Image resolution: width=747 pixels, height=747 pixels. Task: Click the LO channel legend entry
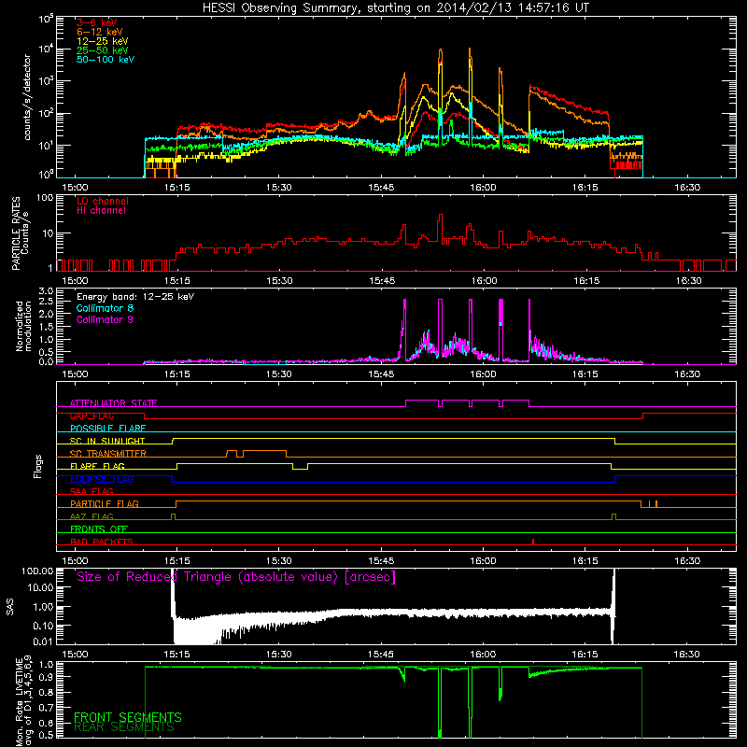coord(102,201)
